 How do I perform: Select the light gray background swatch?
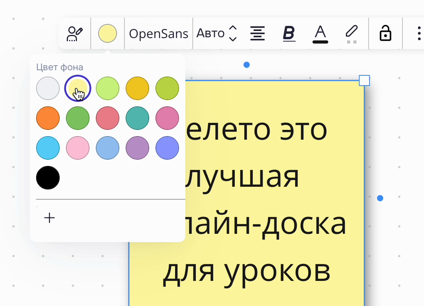coord(48,88)
